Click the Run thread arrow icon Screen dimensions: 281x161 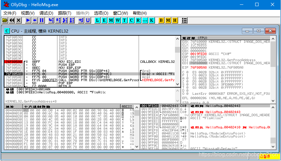(35, 20)
